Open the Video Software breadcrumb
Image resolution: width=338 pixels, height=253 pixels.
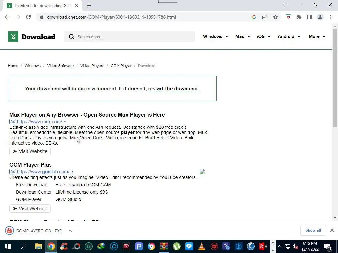[x=60, y=66]
